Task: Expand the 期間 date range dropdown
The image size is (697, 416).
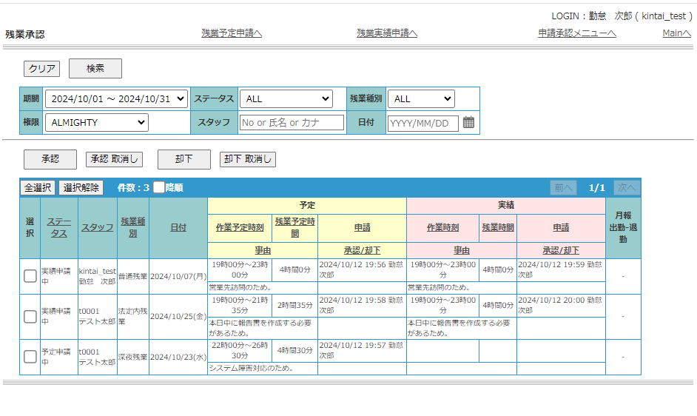Action: [x=116, y=98]
